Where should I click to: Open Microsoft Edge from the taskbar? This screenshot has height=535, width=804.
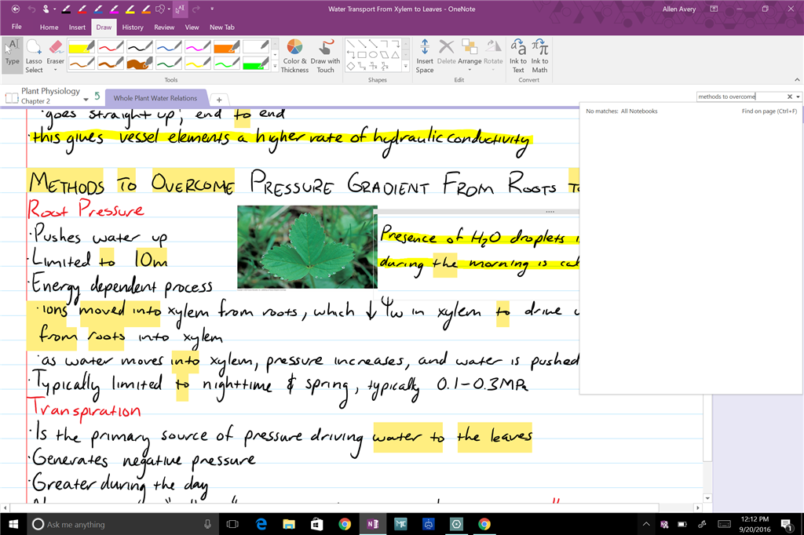[261, 524]
